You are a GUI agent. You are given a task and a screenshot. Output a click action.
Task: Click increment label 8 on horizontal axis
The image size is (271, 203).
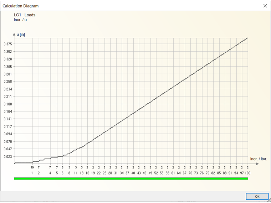click(69, 173)
